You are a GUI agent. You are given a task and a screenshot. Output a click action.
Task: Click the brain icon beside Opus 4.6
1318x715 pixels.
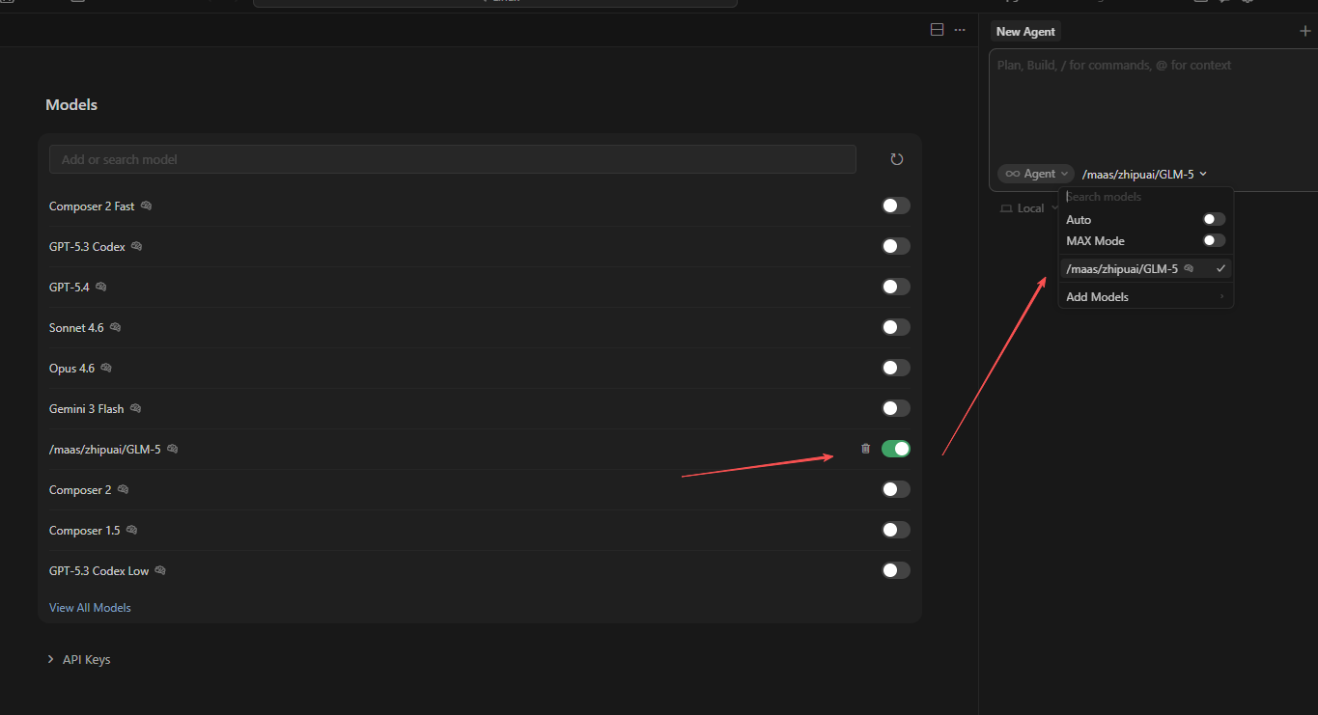coord(106,369)
